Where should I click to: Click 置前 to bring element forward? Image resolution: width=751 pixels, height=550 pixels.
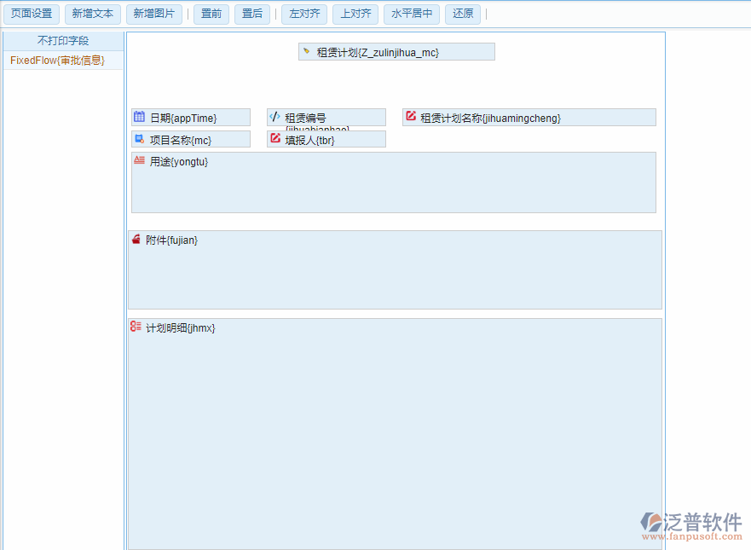(211, 14)
